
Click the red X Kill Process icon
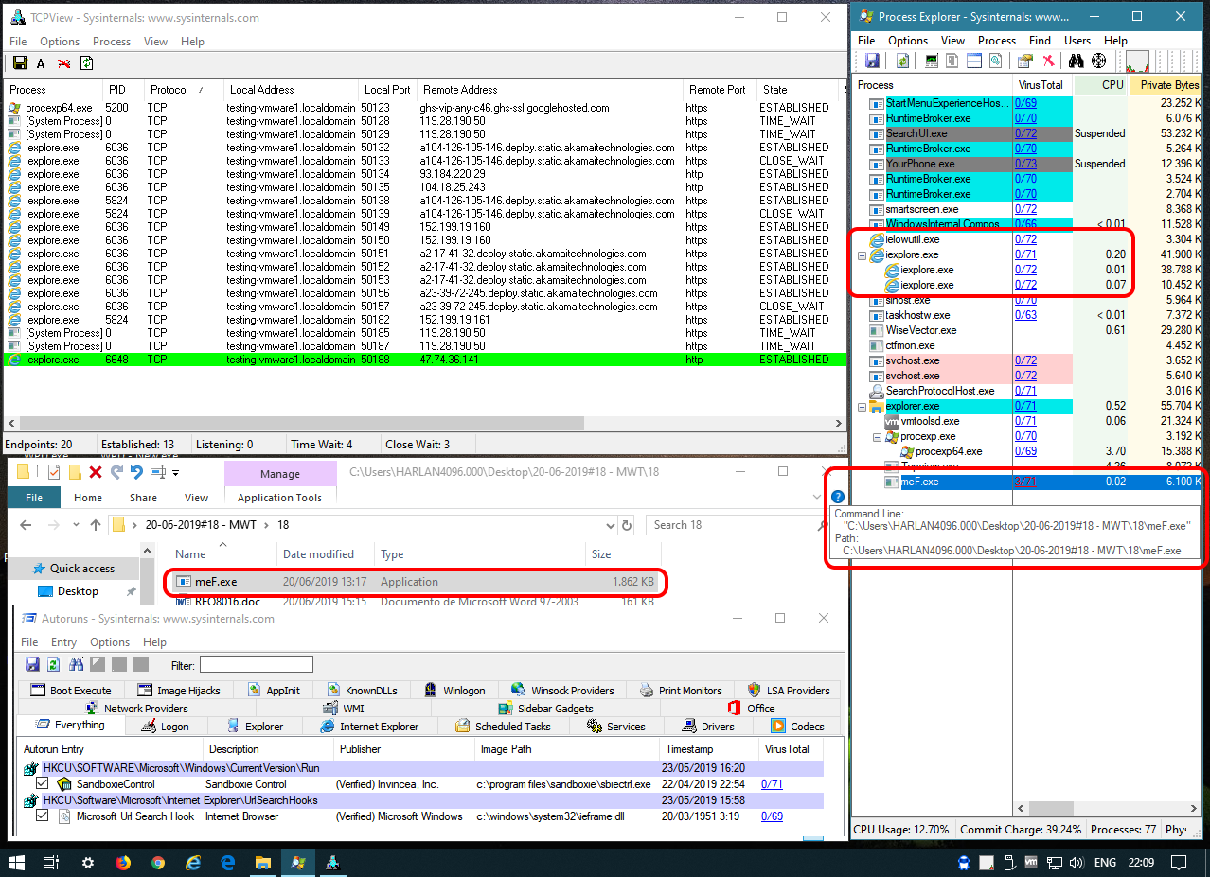point(1048,61)
